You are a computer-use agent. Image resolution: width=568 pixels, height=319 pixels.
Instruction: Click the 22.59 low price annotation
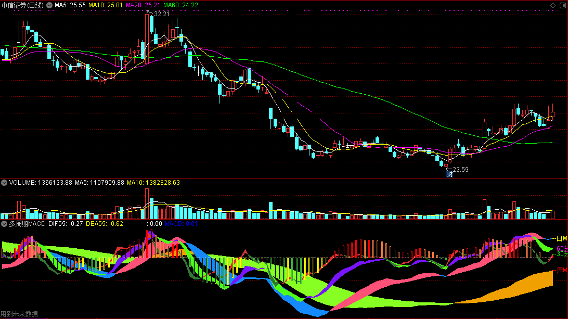(460, 170)
